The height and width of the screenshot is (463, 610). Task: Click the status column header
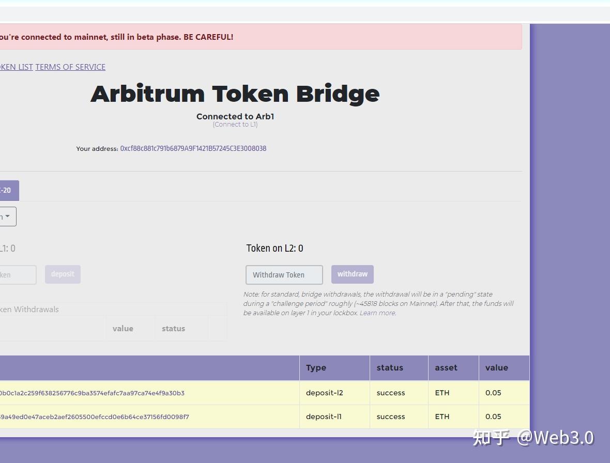pyautogui.click(x=389, y=367)
